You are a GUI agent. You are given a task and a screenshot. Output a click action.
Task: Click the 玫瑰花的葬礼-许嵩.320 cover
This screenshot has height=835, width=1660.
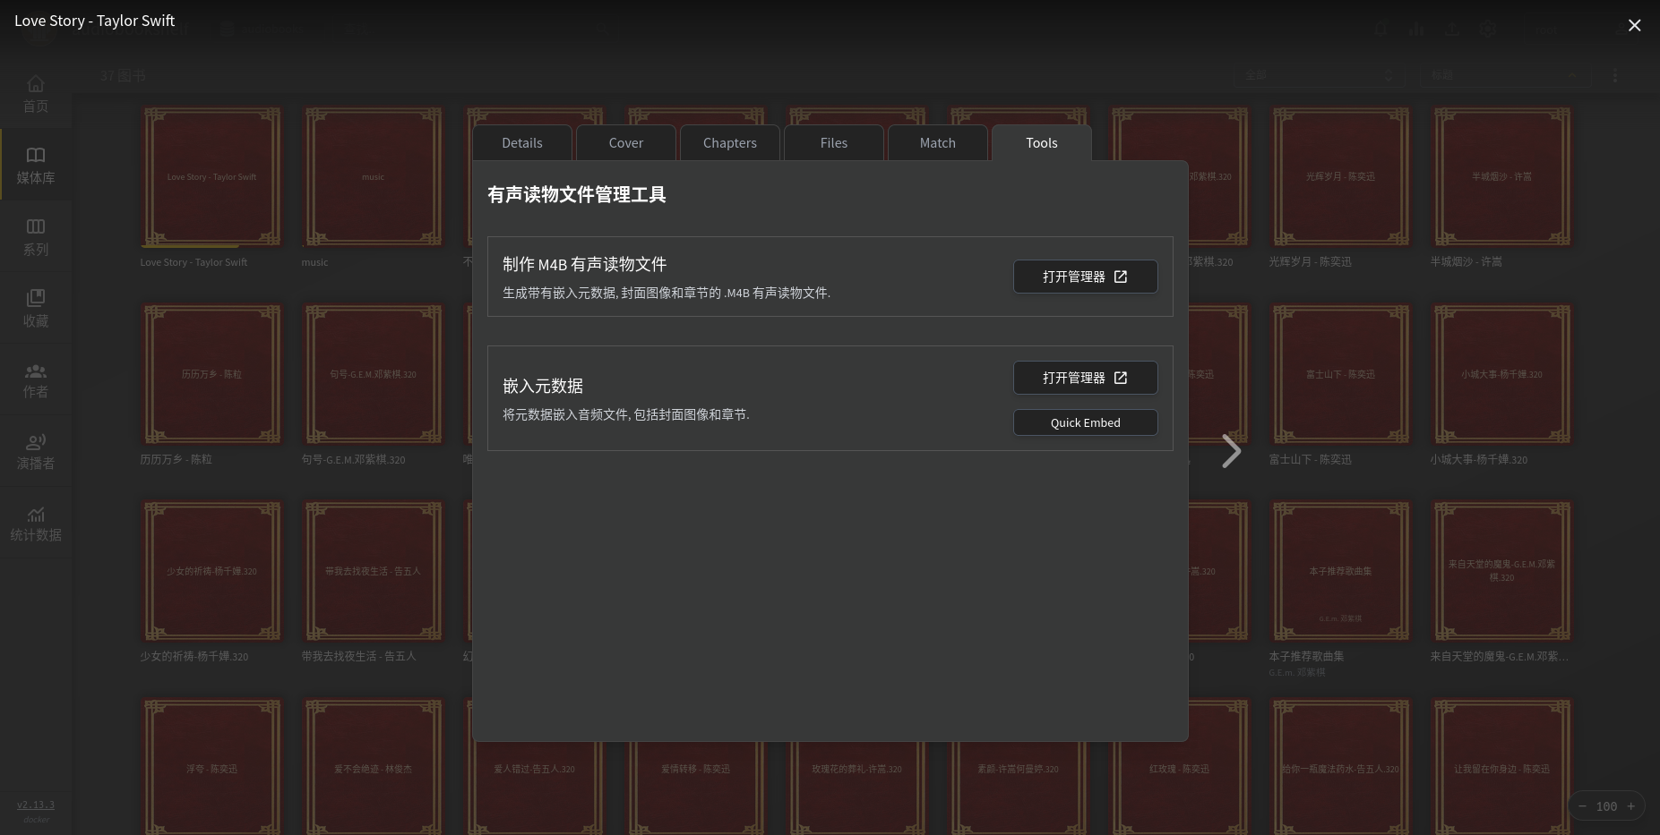[x=856, y=788]
